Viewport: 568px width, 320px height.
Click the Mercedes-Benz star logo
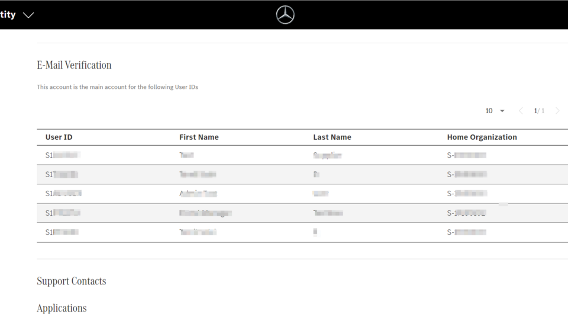click(x=285, y=15)
